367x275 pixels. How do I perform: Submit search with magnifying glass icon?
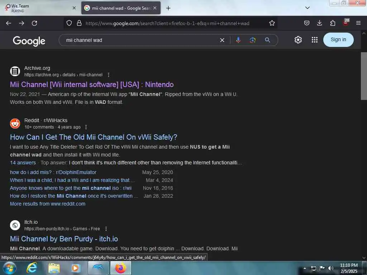267,40
